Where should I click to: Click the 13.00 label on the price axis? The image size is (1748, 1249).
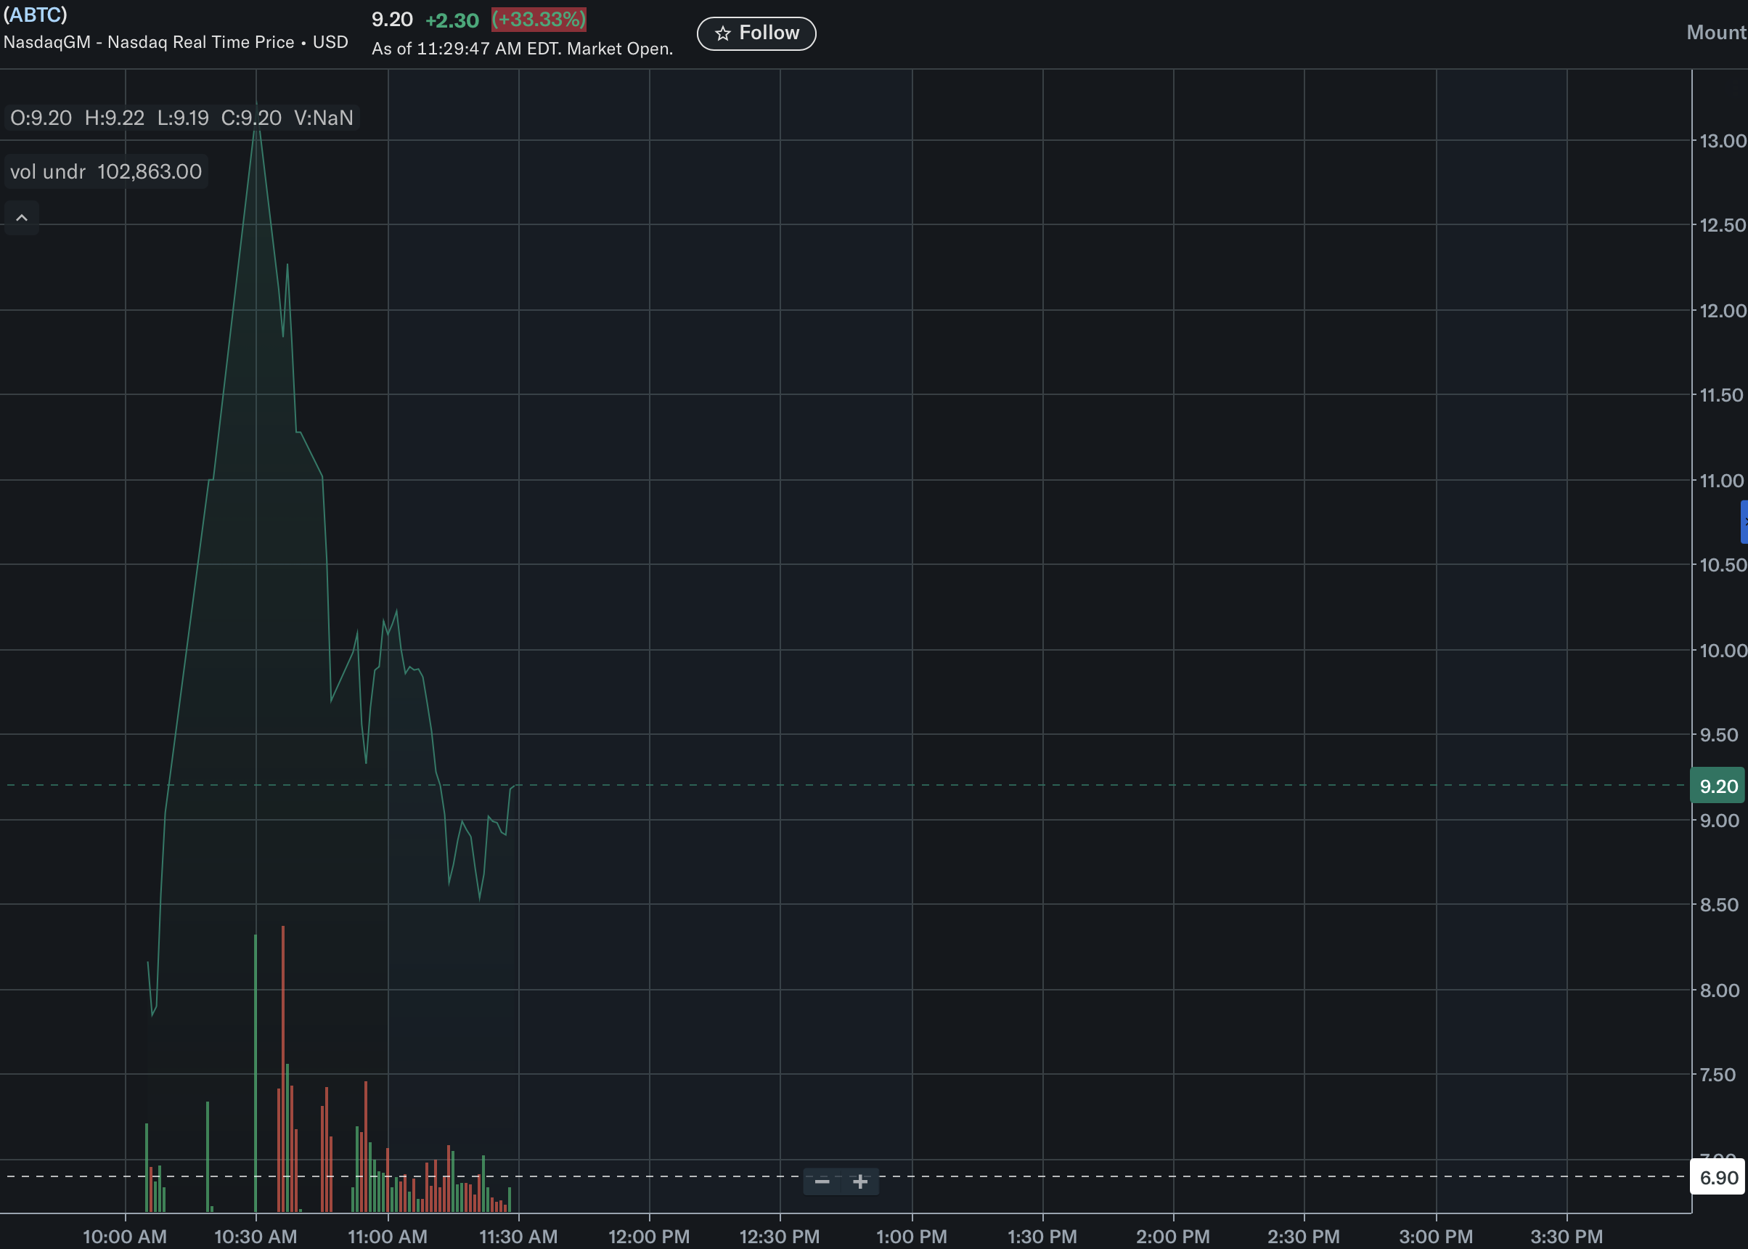tap(1722, 141)
